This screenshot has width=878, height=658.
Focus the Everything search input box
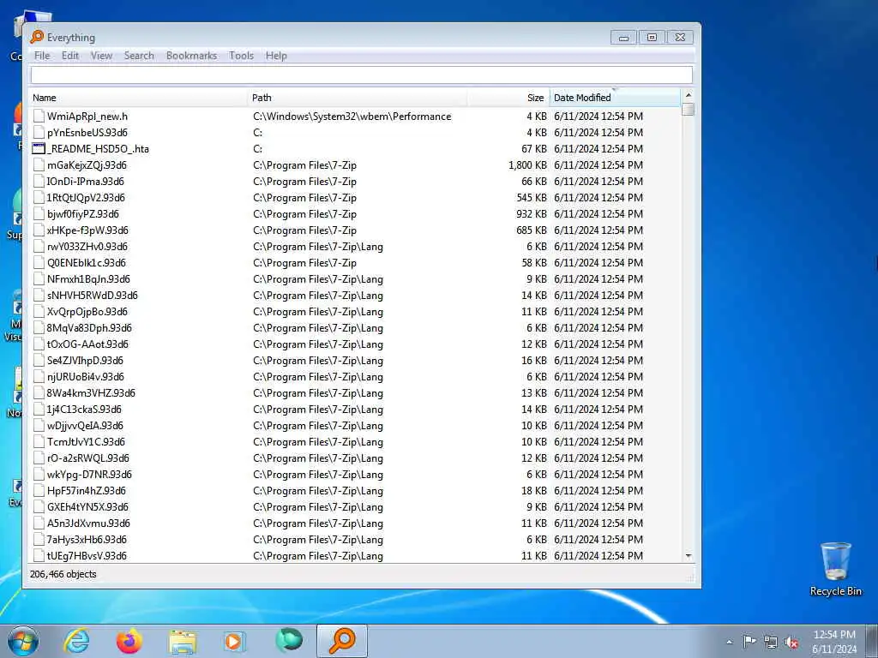[361, 75]
